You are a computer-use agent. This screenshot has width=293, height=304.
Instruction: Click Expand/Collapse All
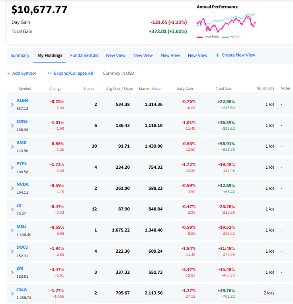click(x=73, y=73)
